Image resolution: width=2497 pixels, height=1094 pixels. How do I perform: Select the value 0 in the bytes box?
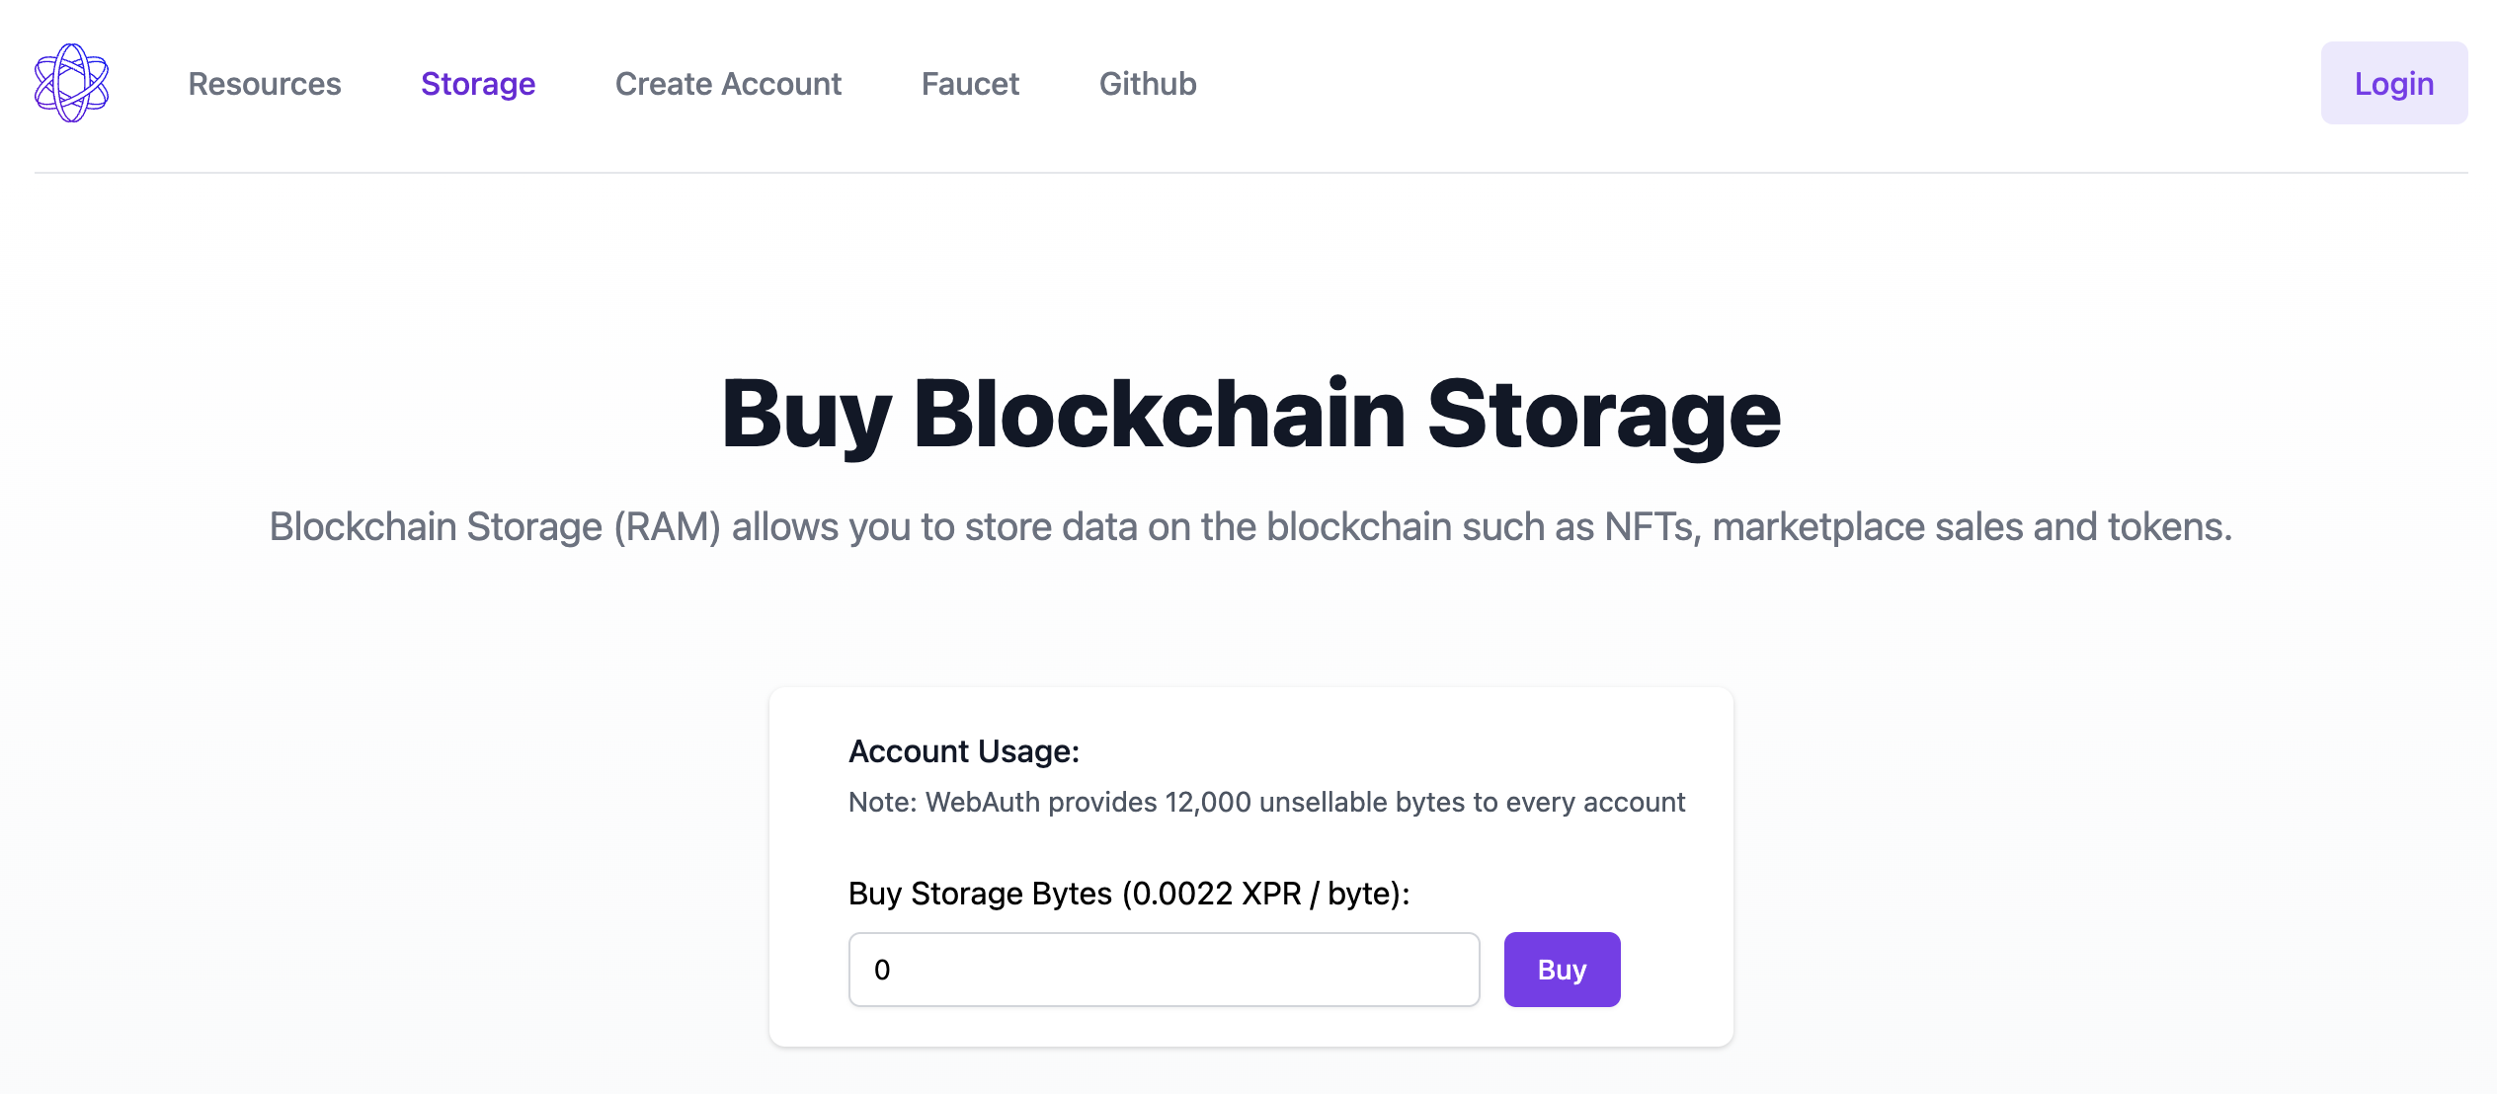click(x=883, y=970)
